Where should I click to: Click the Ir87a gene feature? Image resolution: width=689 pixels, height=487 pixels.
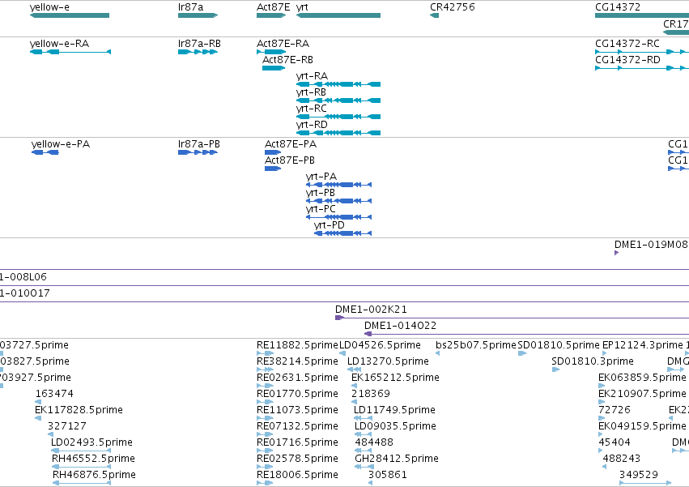tap(198, 15)
